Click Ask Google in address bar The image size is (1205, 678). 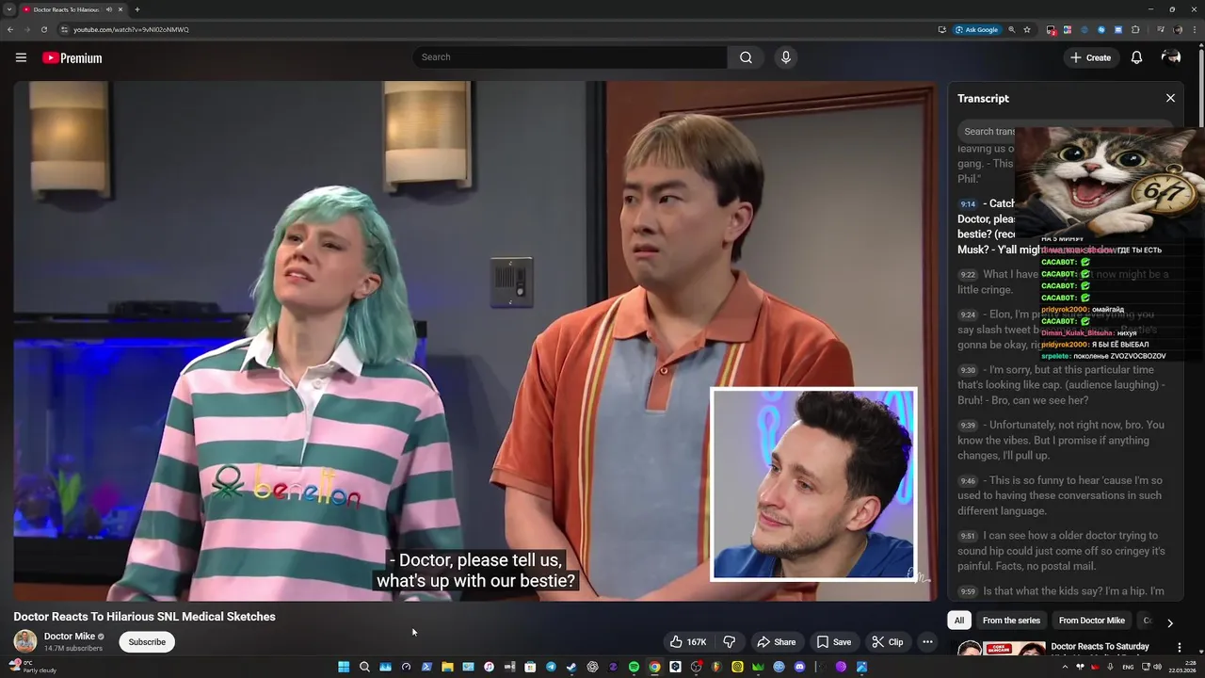click(976, 29)
